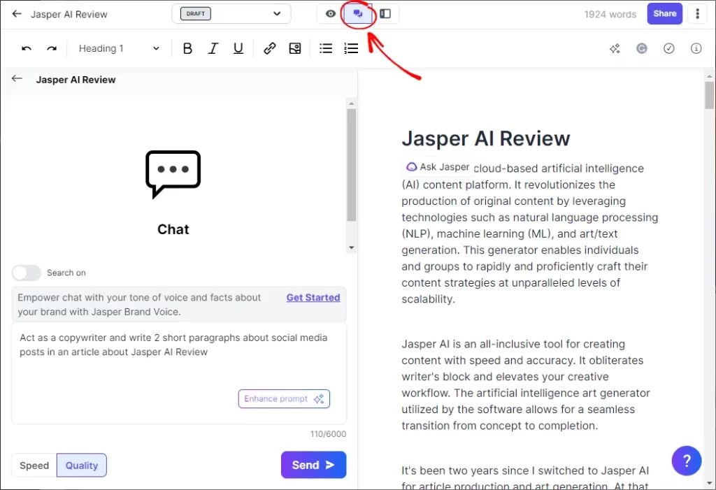The height and width of the screenshot is (490, 716).
Task: Open the Chat panel icon
Action: click(x=357, y=13)
